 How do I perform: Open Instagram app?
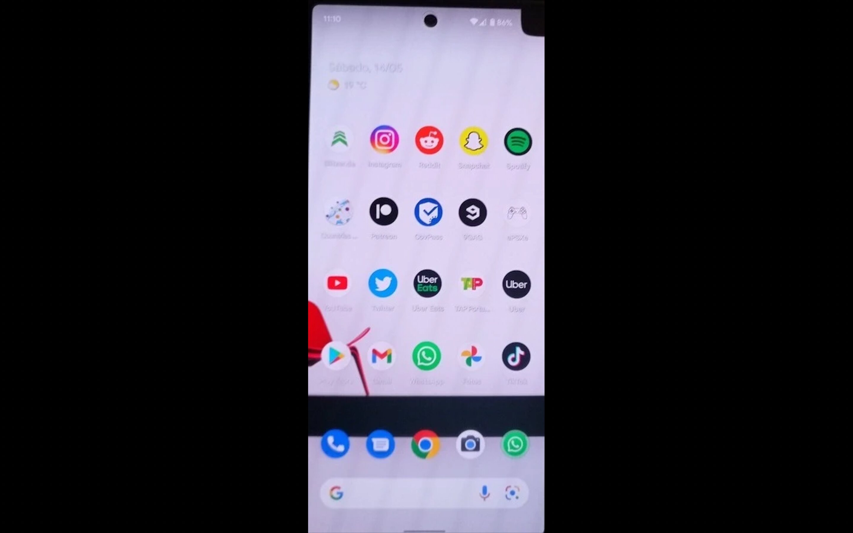tap(384, 141)
